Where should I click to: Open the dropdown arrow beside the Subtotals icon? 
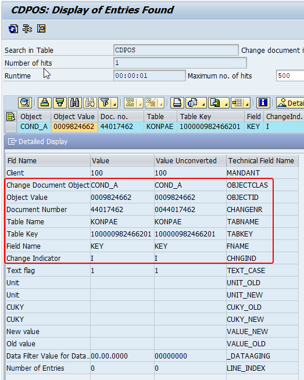tap(161, 103)
